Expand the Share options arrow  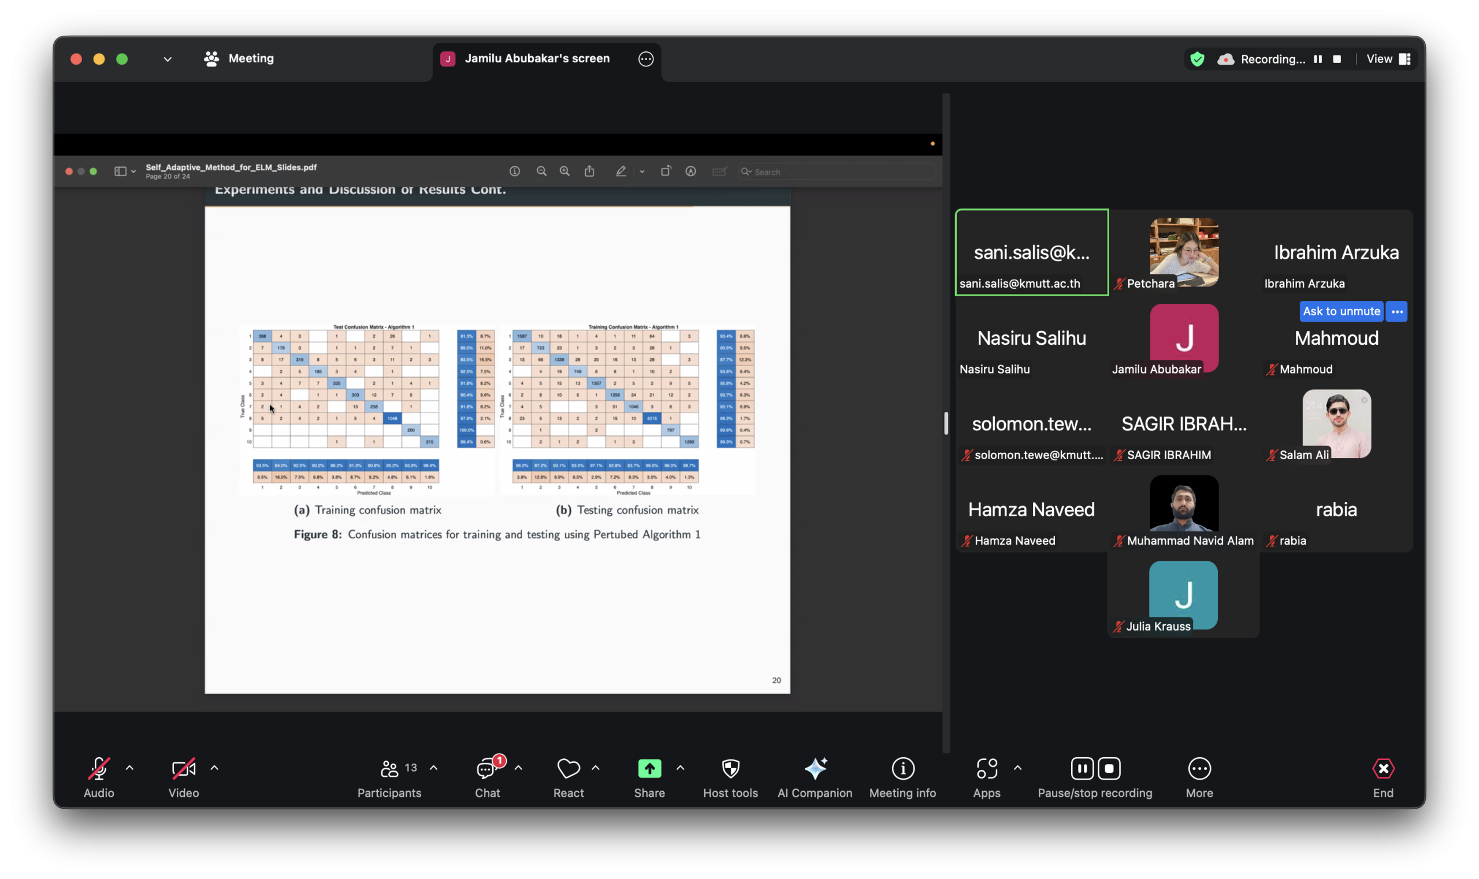[x=680, y=768]
